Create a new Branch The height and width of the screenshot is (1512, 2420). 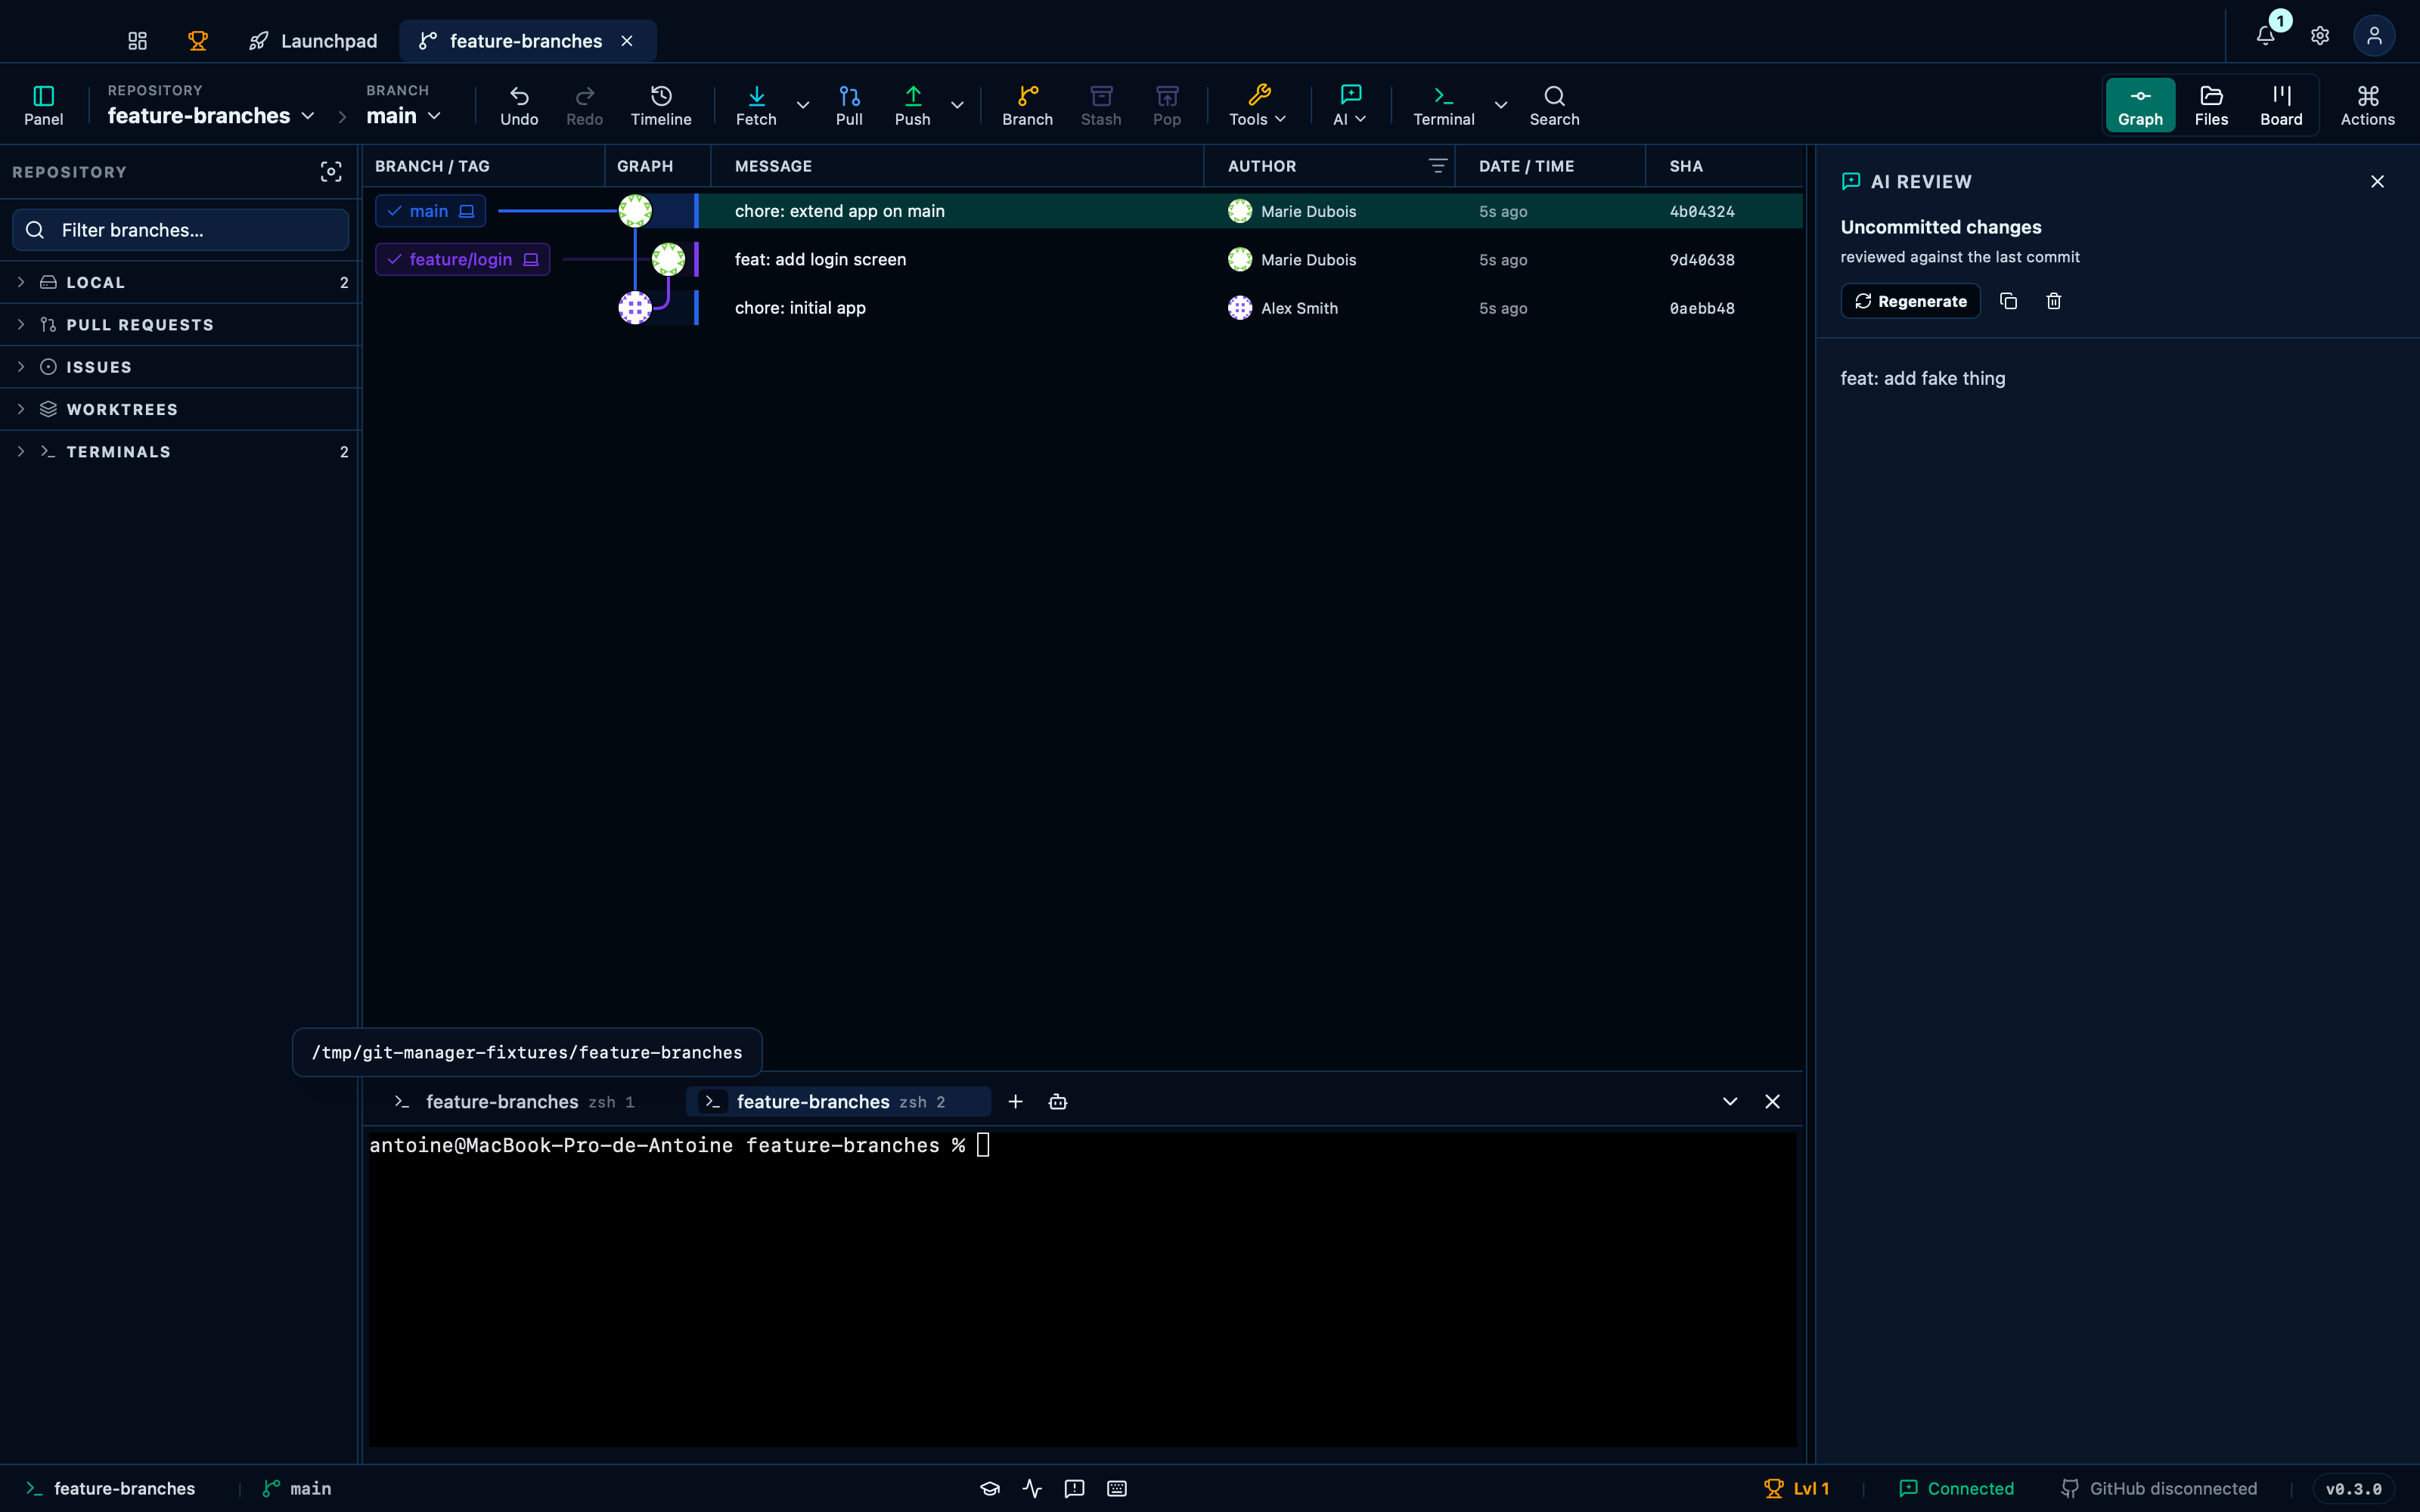(1028, 105)
